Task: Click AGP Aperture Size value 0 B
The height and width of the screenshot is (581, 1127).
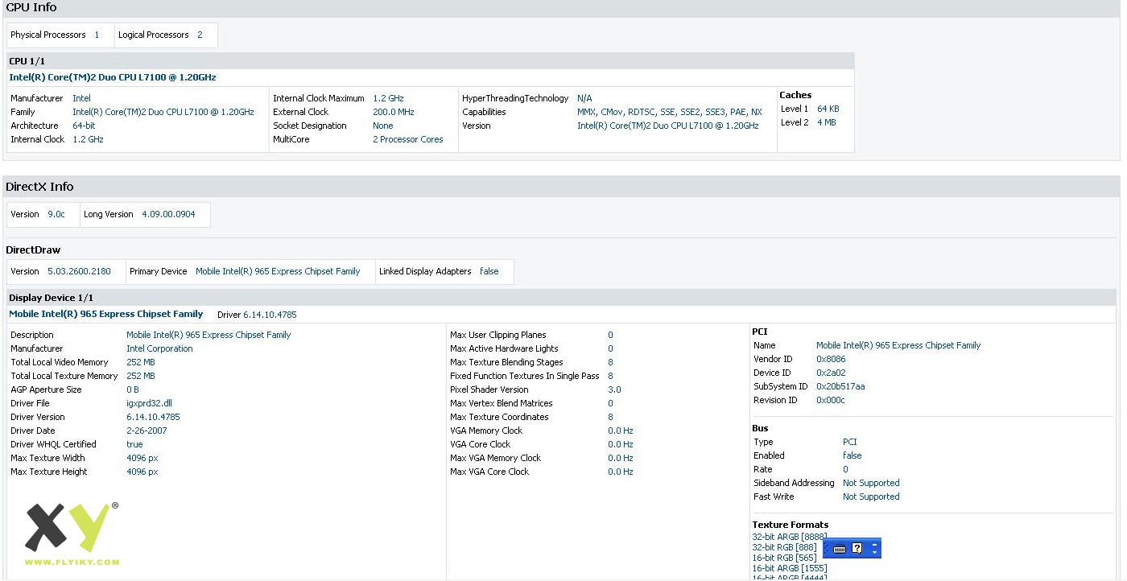Action: coord(133,389)
